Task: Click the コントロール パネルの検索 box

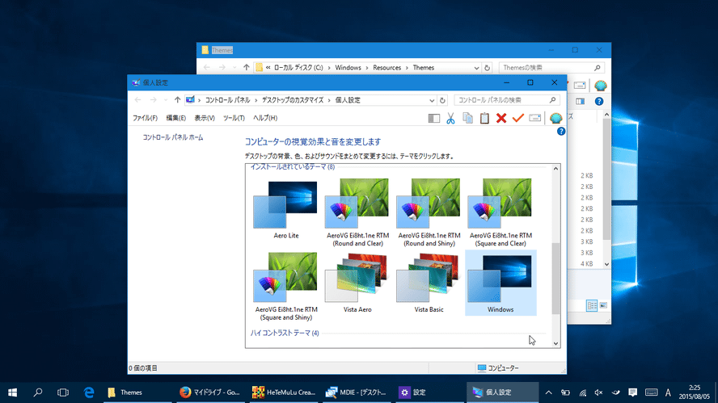Action: click(x=506, y=100)
